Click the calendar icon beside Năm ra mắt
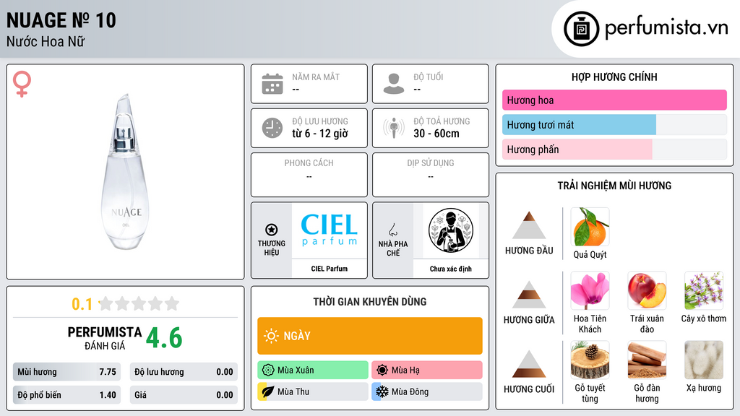The height and width of the screenshot is (416, 740). click(272, 84)
